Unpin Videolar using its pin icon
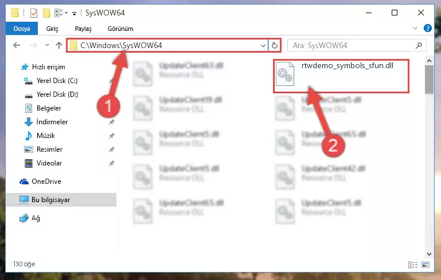The width and height of the screenshot is (441, 280). coord(112,163)
